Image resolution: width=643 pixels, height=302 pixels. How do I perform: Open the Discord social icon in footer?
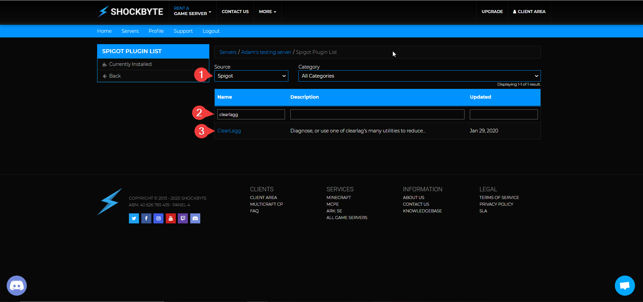[x=195, y=218]
